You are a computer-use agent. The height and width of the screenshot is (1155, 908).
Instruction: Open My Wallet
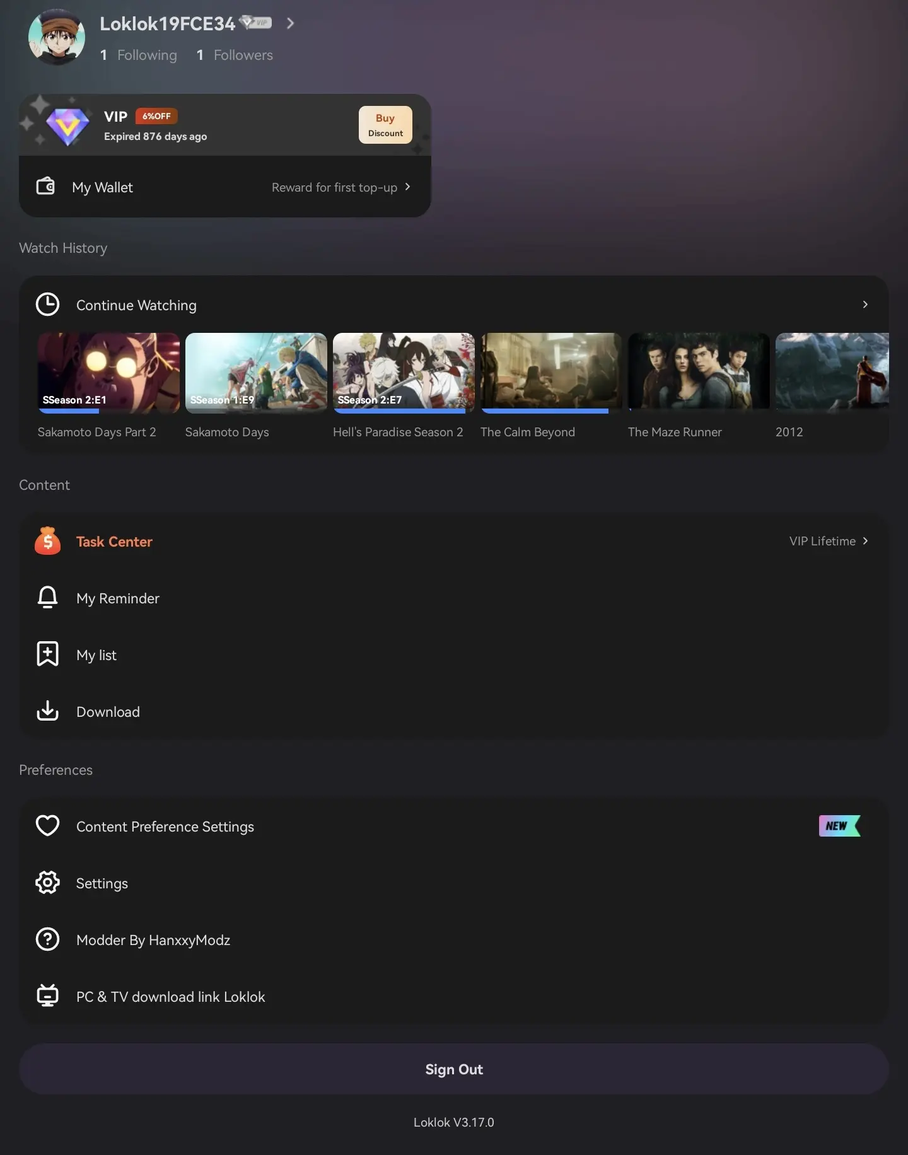225,187
